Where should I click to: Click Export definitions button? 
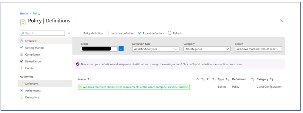[151, 33]
